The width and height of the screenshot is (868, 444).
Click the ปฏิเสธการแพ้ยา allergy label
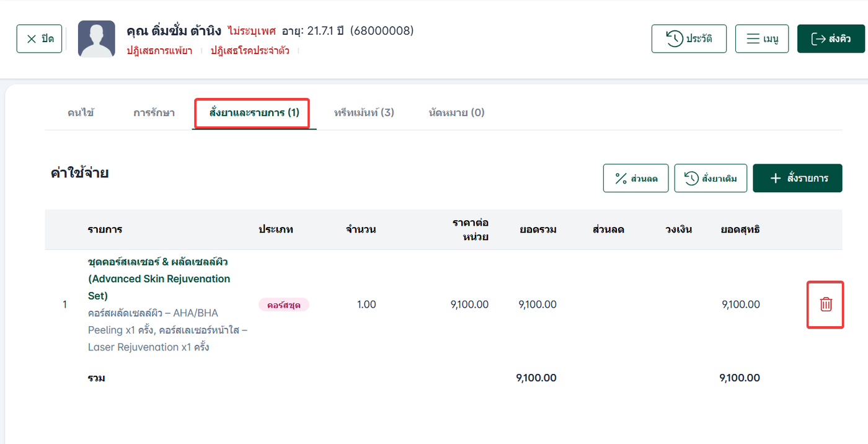coord(159,51)
